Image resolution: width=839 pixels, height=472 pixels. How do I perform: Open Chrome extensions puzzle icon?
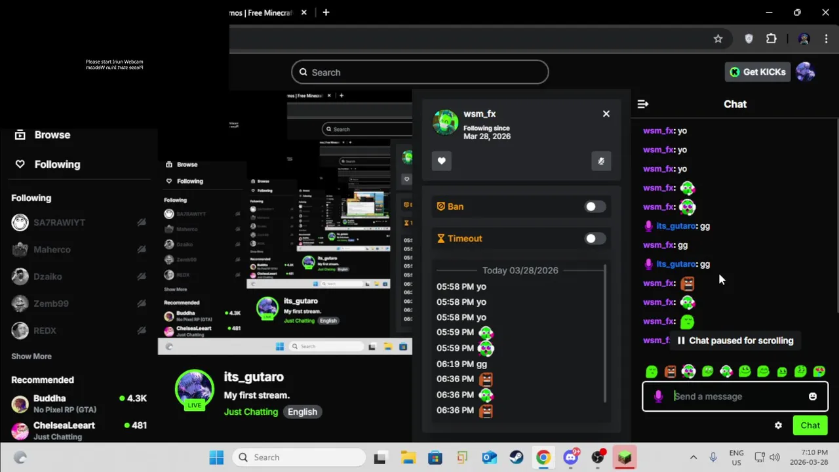tap(771, 39)
